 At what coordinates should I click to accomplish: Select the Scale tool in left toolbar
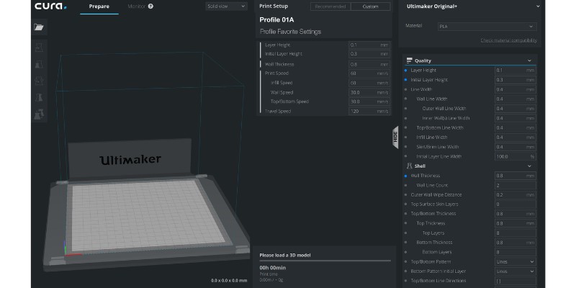click(x=39, y=64)
